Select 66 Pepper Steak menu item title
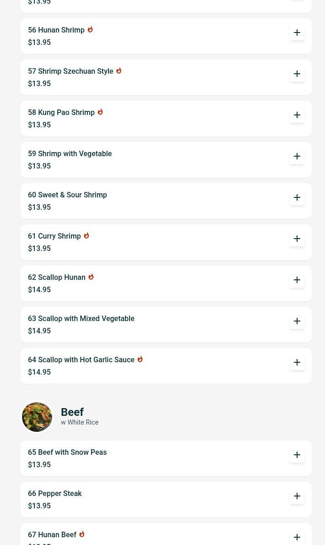This screenshot has height=545, width=325. pyautogui.click(x=55, y=494)
